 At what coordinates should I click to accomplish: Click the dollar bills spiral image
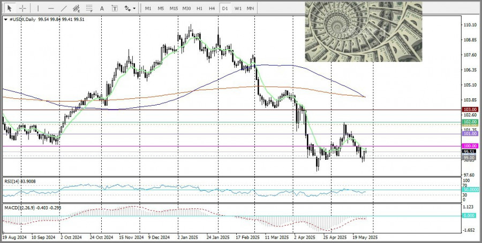(363, 32)
